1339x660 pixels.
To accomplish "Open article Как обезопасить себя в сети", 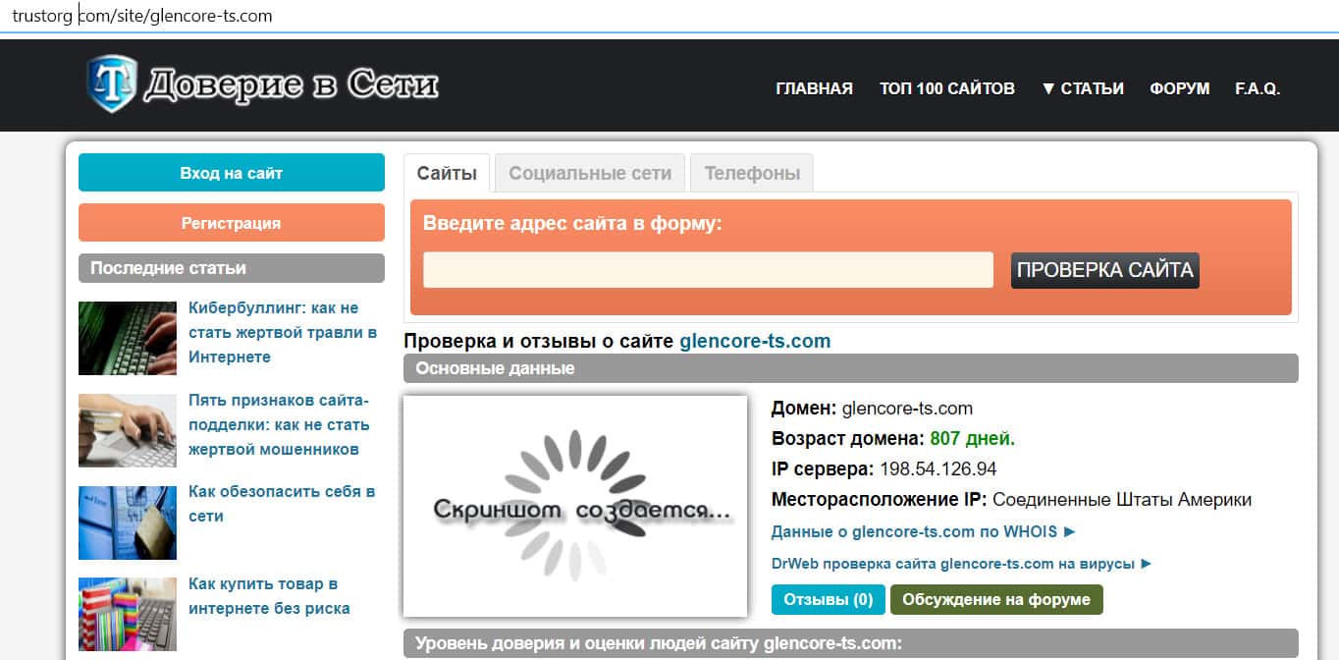I will [x=282, y=504].
